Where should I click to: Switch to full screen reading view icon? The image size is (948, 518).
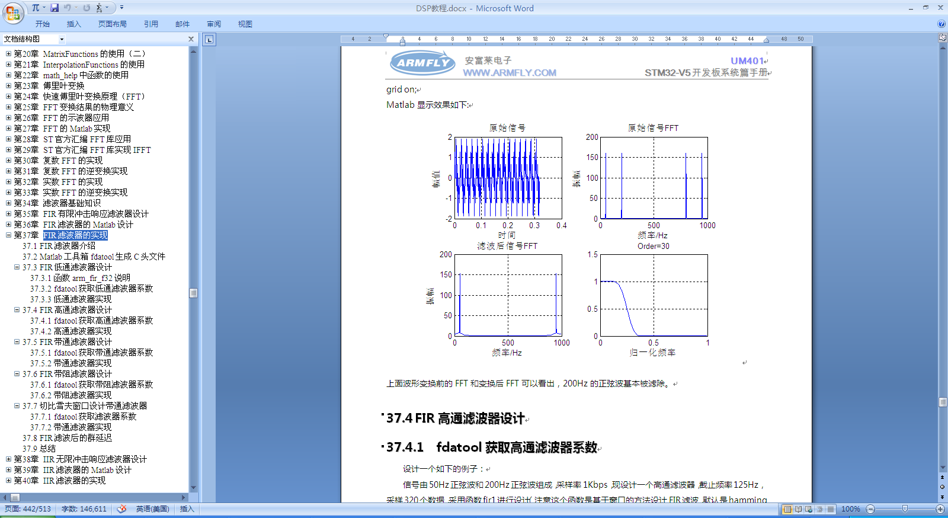point(798,509)
